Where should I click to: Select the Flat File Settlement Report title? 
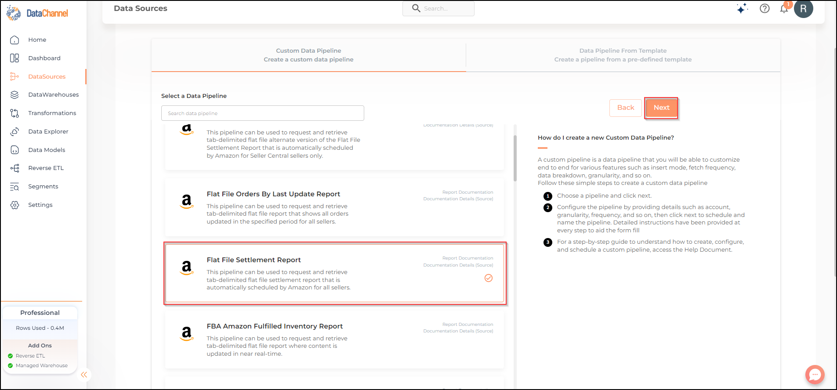pos(254,260)
